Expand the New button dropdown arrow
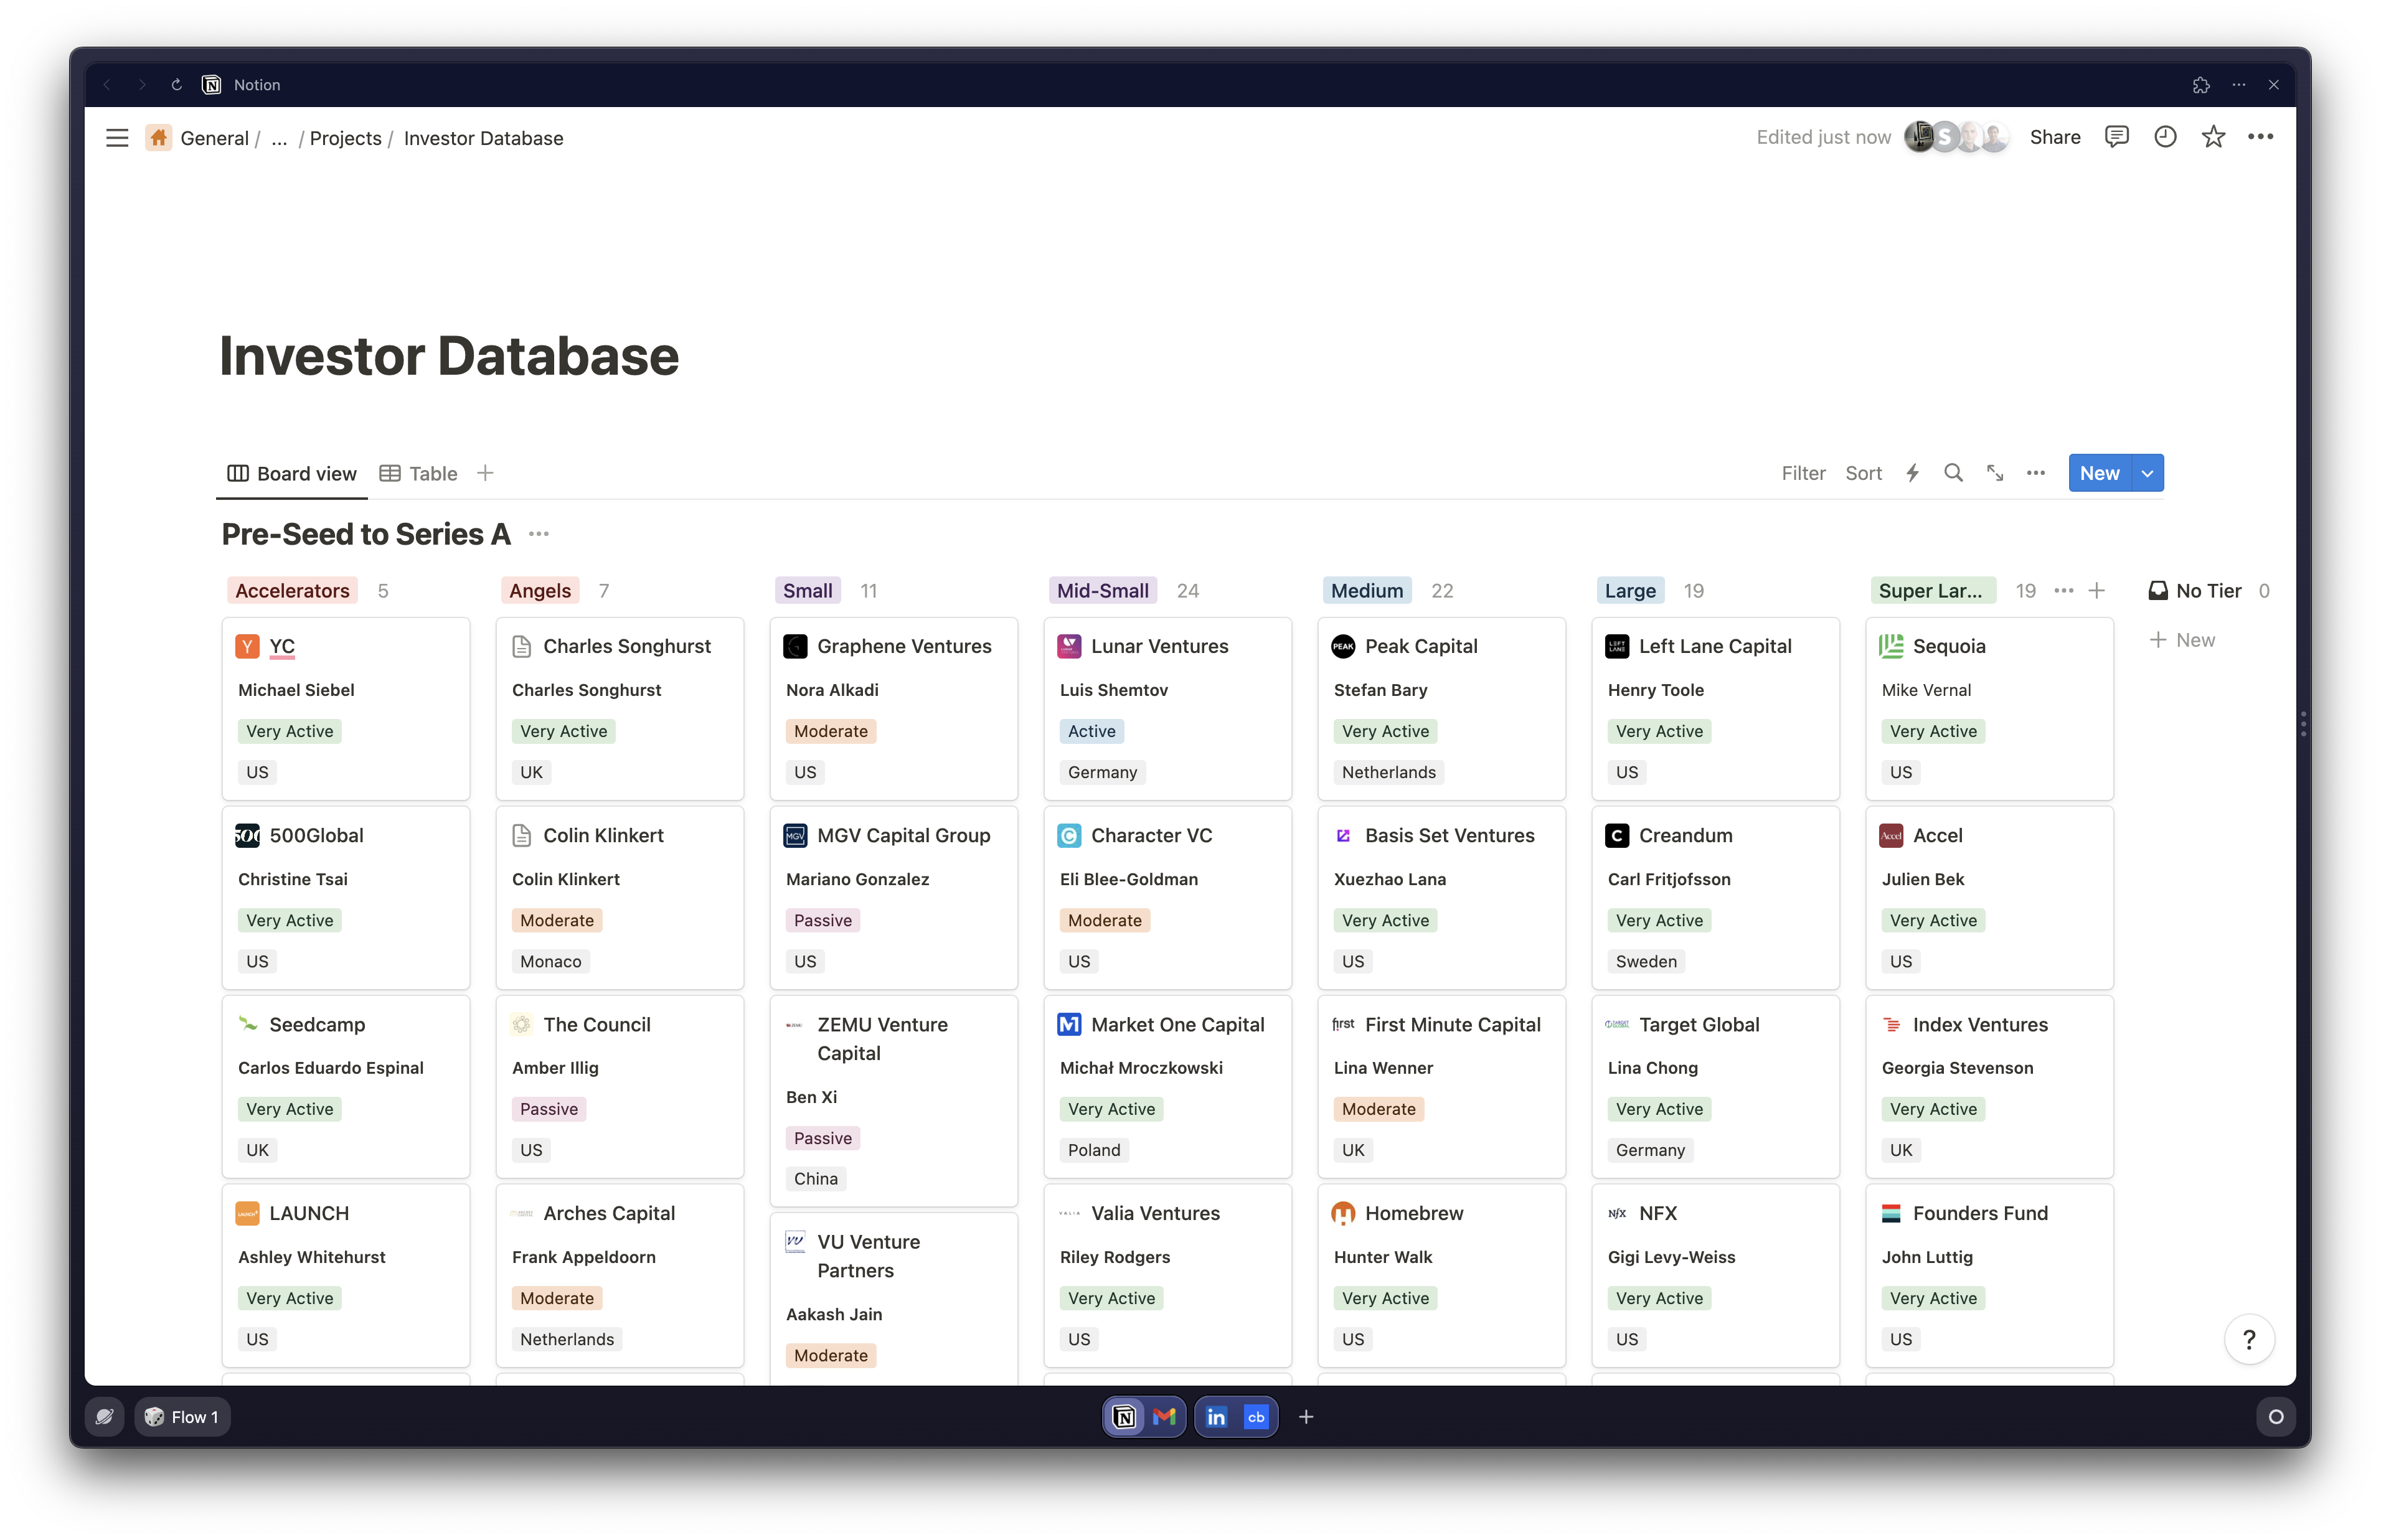Viewport: 2381px width, 1540px height. [2147, 473]
